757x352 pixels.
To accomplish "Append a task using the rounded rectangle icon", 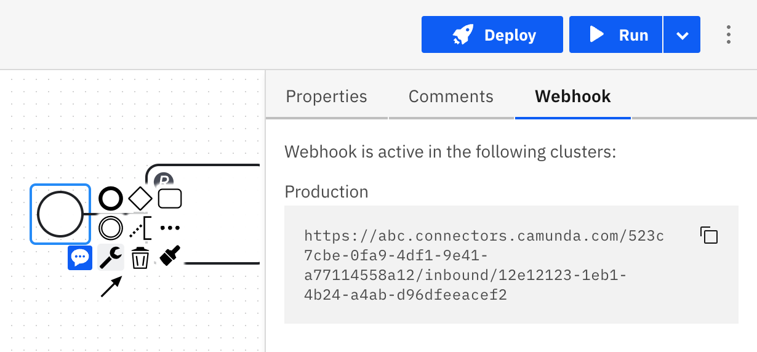I will point(170,199).
